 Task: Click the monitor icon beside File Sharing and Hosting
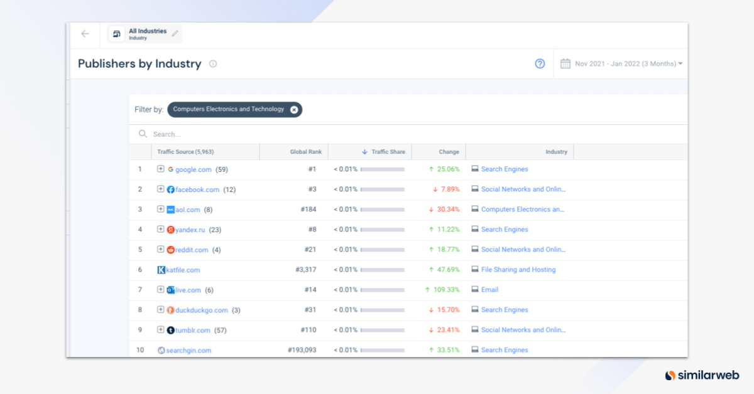[476, 269]
